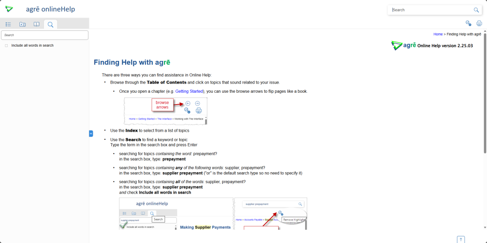The image size is (487, 243).
Task: Click the vertical scrollbar of the page
Action: pyautogui.click(x=485, y=93)
